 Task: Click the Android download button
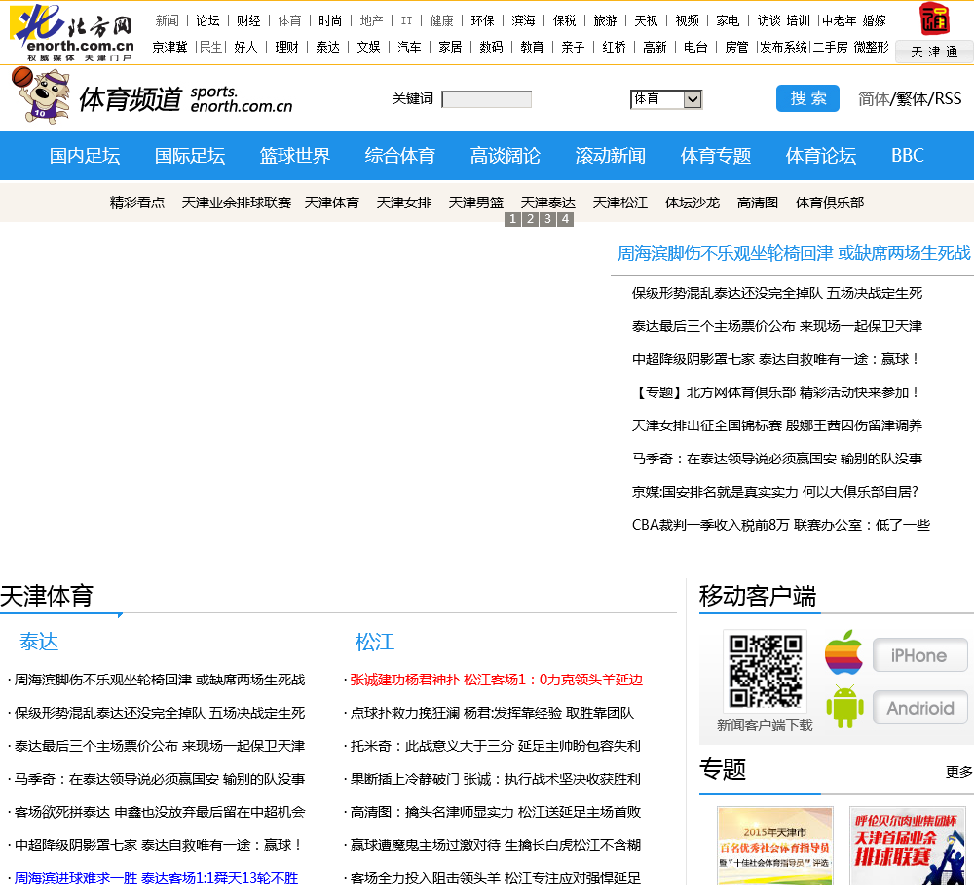pos(920,708)
